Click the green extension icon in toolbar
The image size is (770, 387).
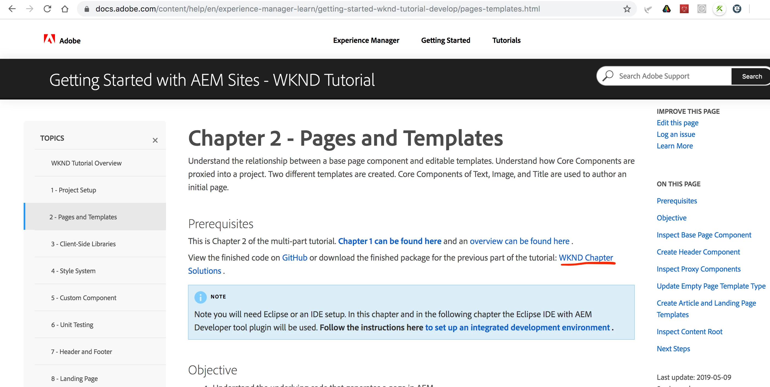(x=719, y=9)
